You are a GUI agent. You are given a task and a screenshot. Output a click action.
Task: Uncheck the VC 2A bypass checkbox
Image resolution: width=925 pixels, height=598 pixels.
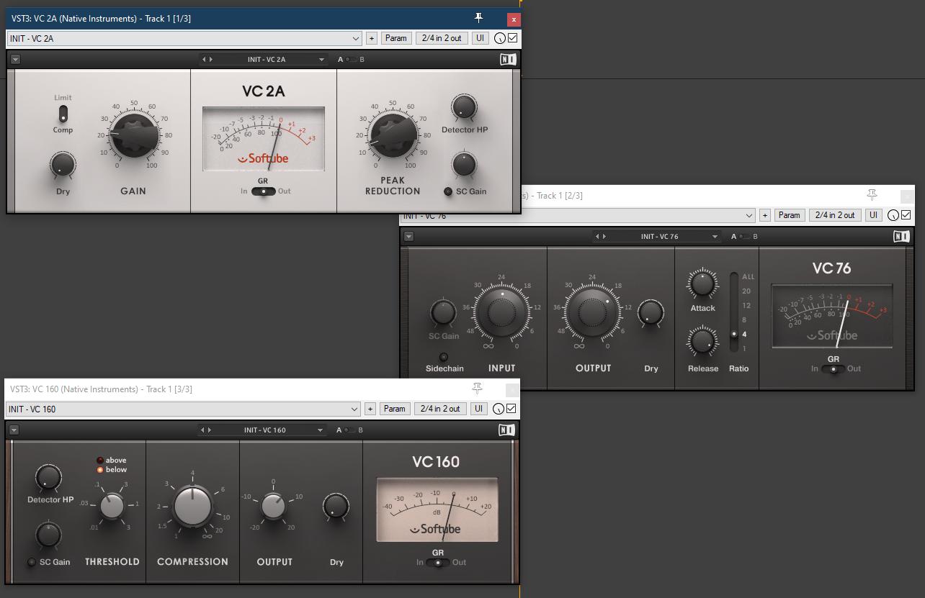tap(513, 38)
